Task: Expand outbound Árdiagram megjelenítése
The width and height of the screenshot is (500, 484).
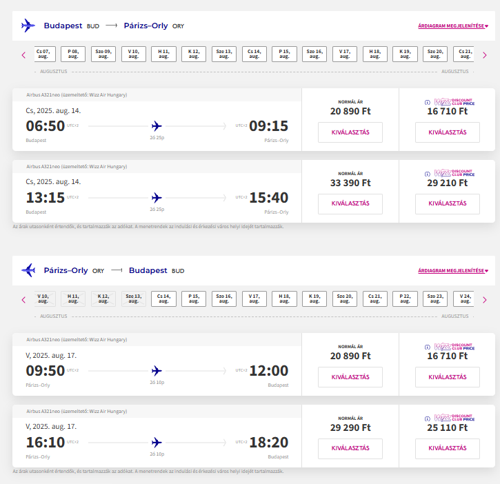Action: [453, 26]
